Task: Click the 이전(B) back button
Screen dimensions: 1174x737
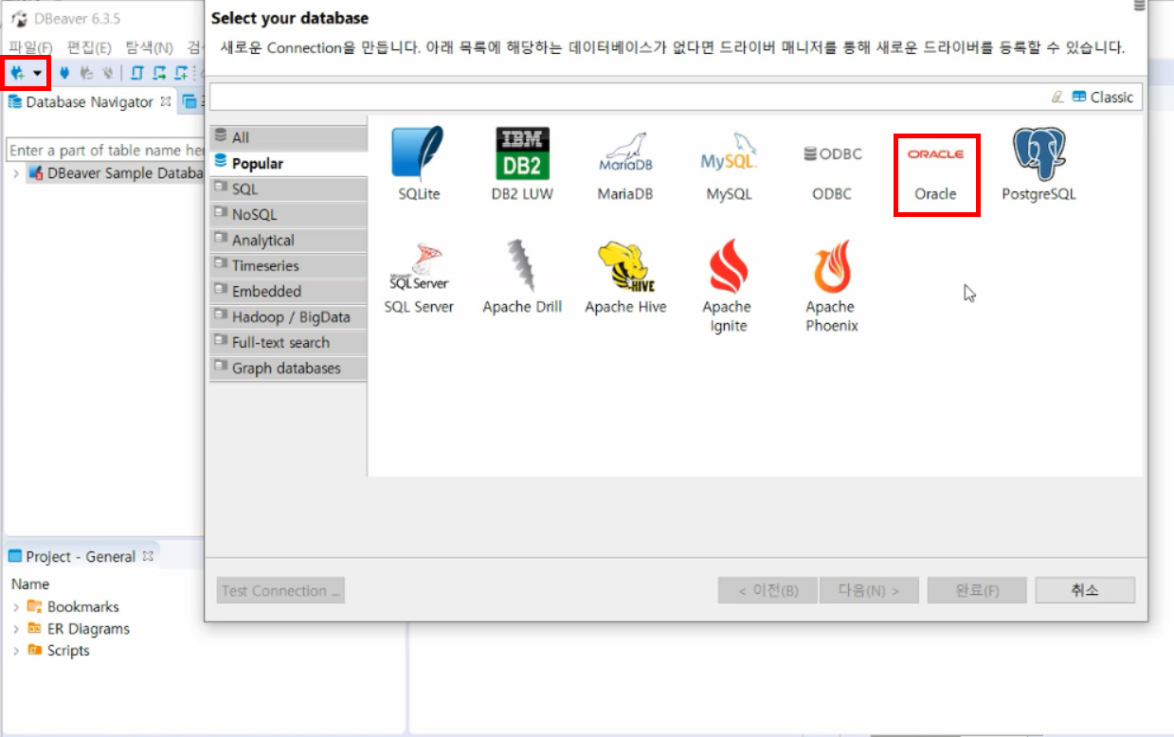Action: click(x=768, y=590)
